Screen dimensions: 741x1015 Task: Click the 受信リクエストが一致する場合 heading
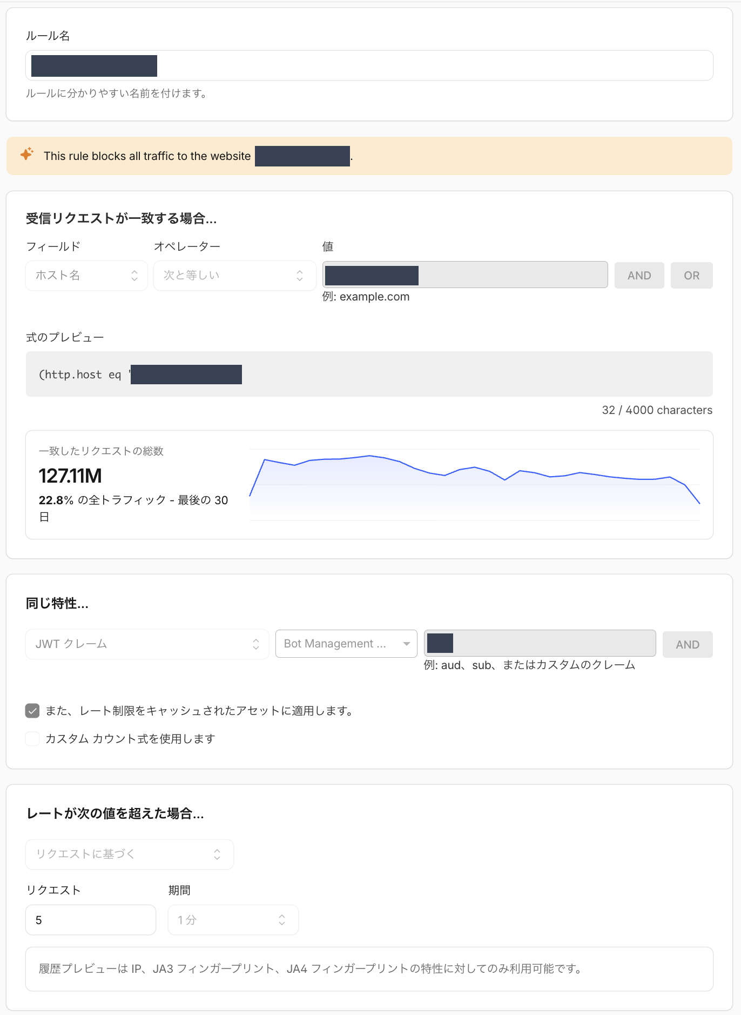(x=122, y=218)
